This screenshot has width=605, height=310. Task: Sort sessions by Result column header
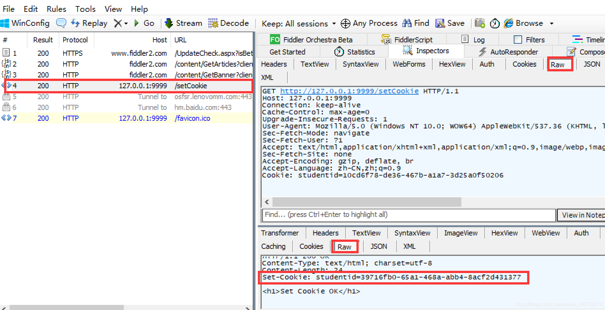click(x=43, y=40)
